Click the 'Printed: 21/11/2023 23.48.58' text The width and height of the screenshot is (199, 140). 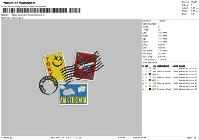(x=132, y=137)
